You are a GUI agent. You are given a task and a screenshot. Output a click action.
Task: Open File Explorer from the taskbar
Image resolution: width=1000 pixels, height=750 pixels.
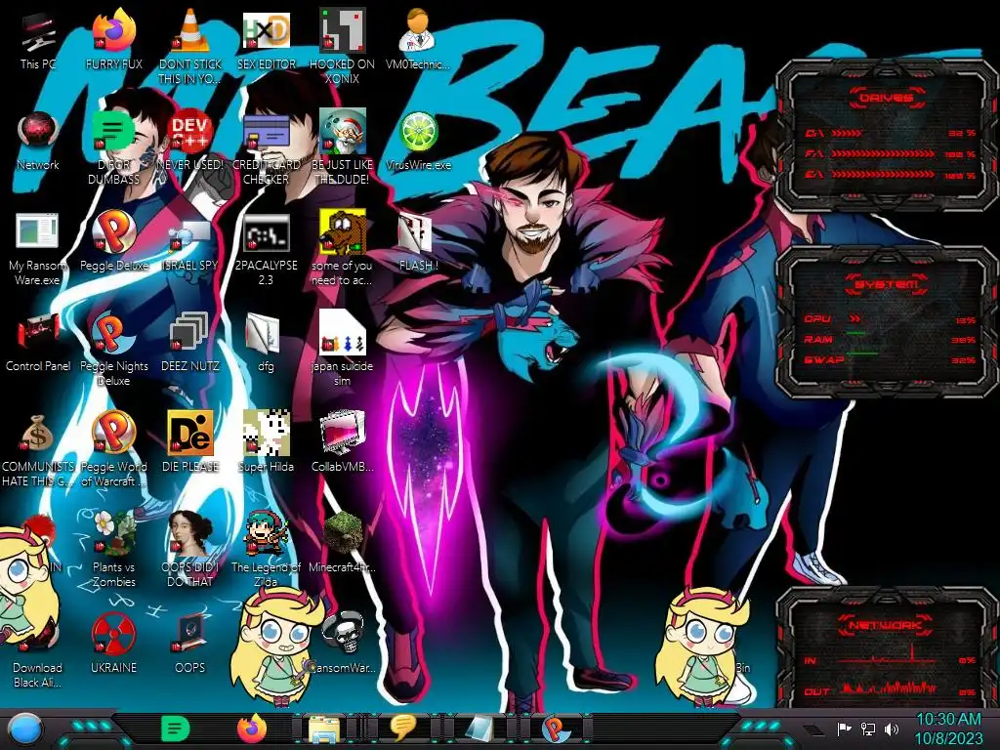(x=324, y=729)
